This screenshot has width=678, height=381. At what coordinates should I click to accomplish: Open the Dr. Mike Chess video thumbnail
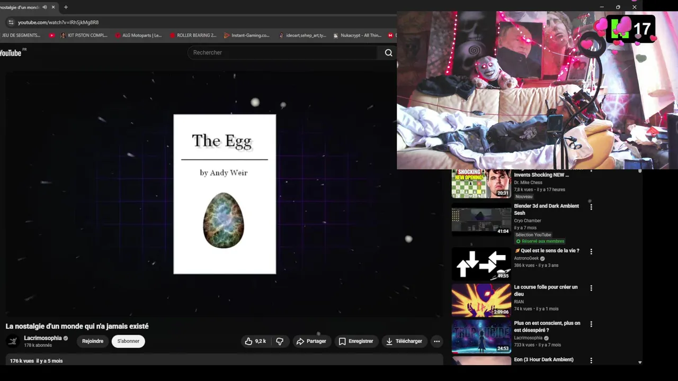click(x=481, y=184)
